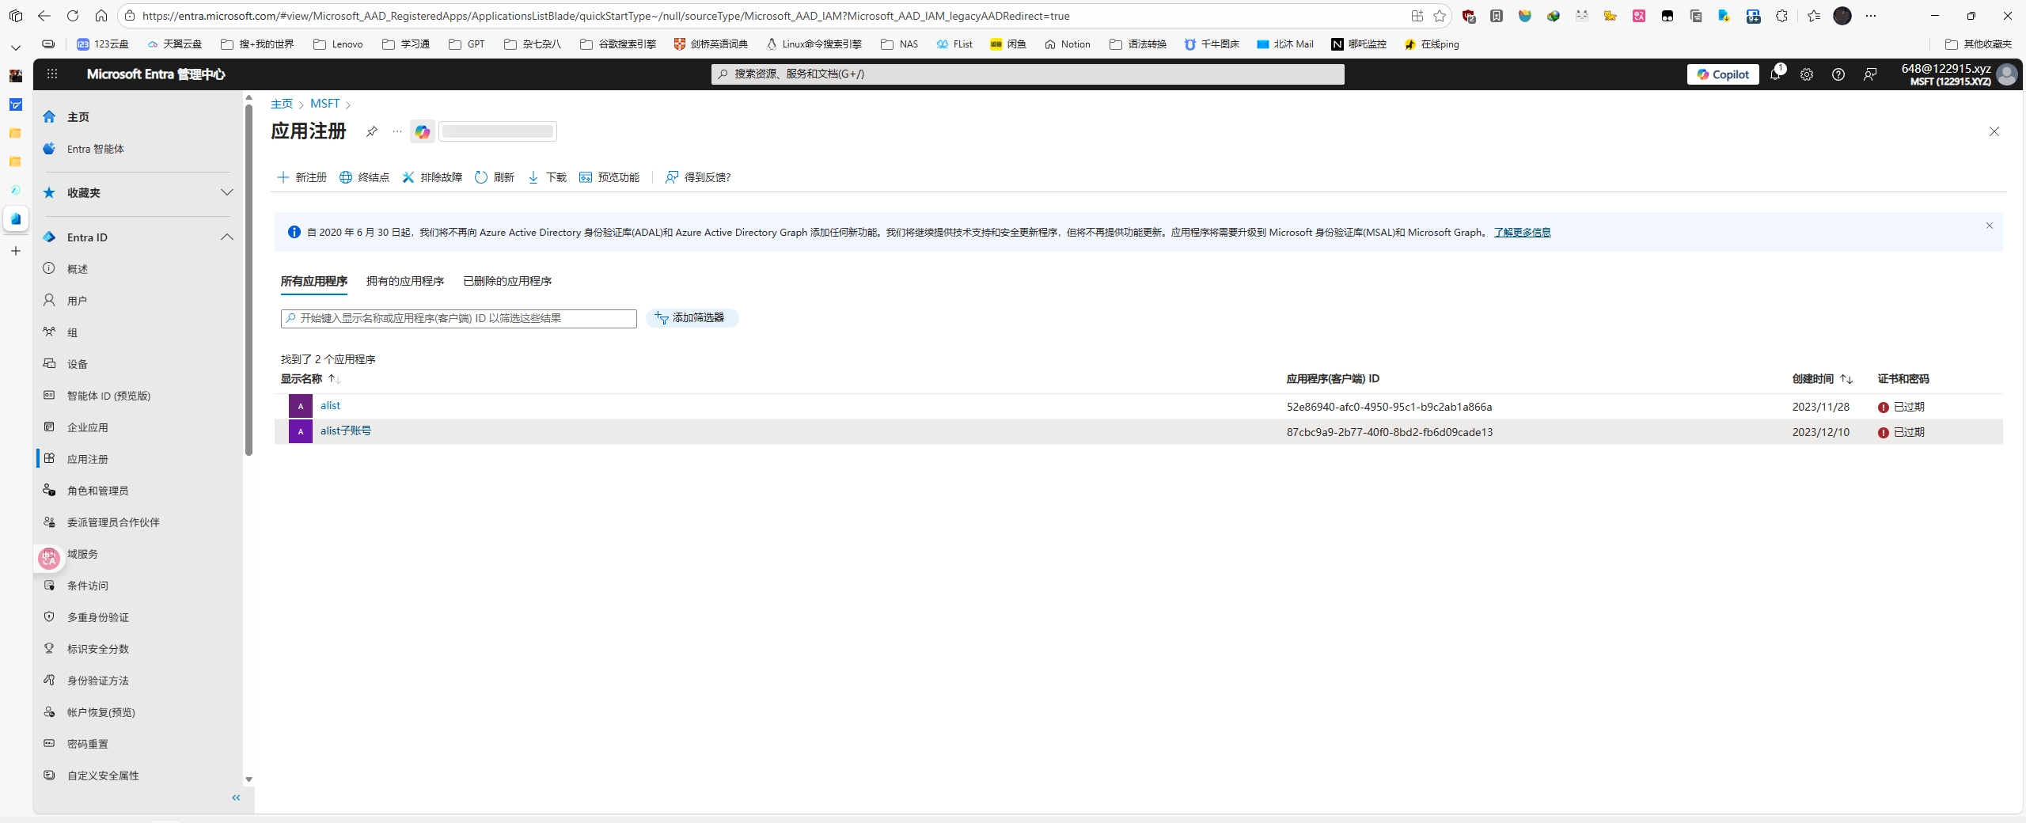The height and width of the screenshot is (823, 2026).
Task: Bookmark this page with the star icon
Action: point(1440,16)
